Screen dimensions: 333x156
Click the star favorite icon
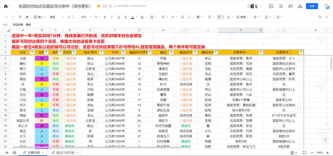pos(99,6)
